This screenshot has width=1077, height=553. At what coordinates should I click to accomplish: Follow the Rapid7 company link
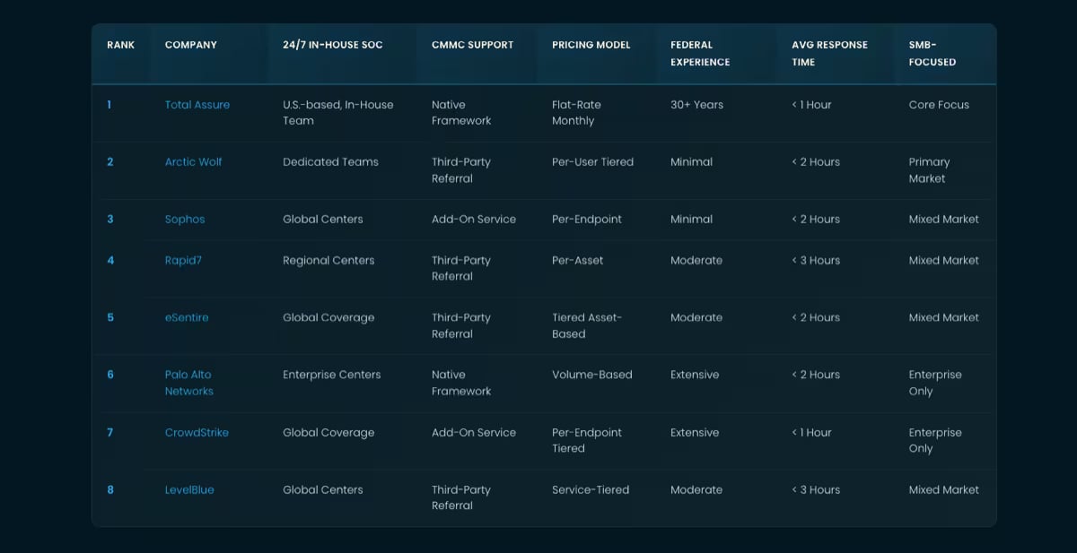point(183,261)
